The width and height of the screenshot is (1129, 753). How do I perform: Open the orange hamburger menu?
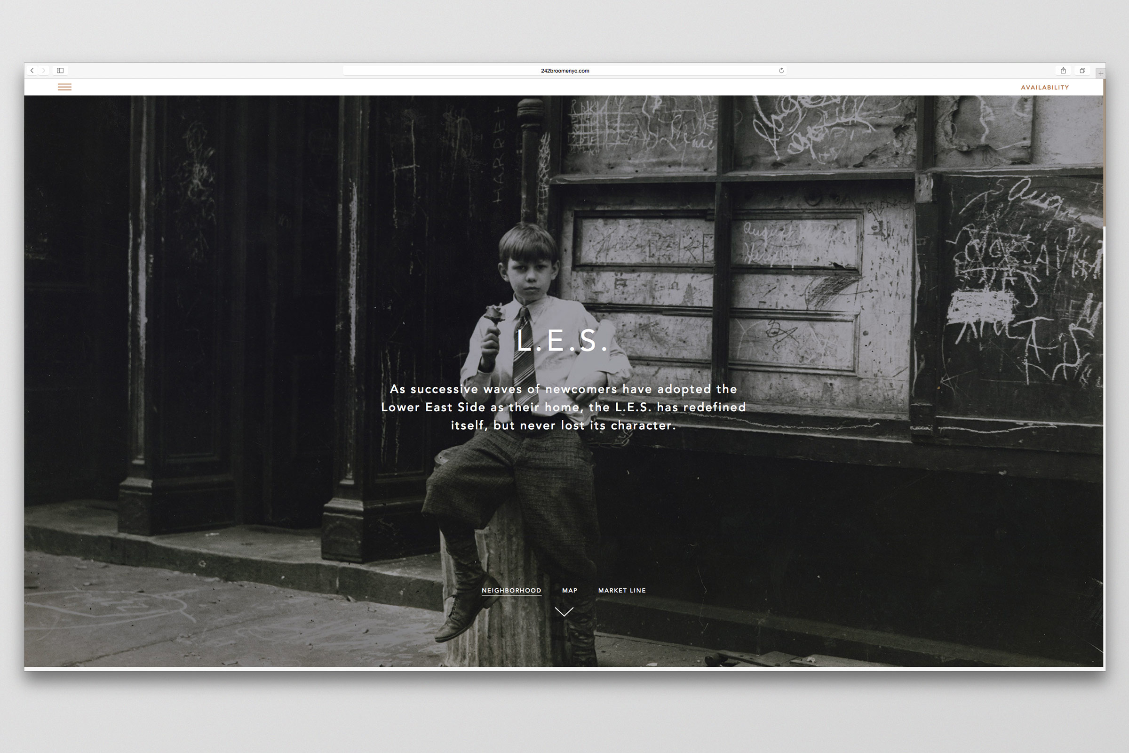coord(64,87)
